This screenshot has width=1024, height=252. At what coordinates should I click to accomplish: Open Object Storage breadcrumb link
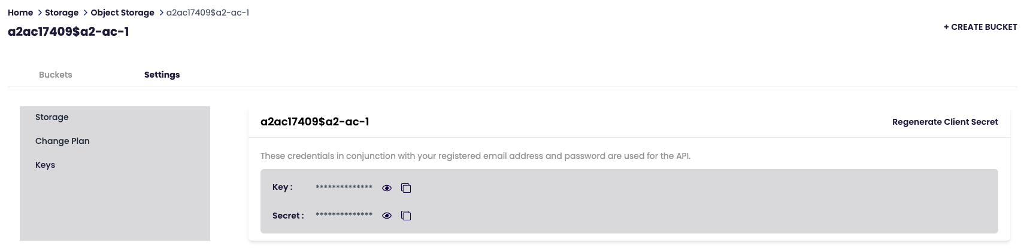pos(122,13)
